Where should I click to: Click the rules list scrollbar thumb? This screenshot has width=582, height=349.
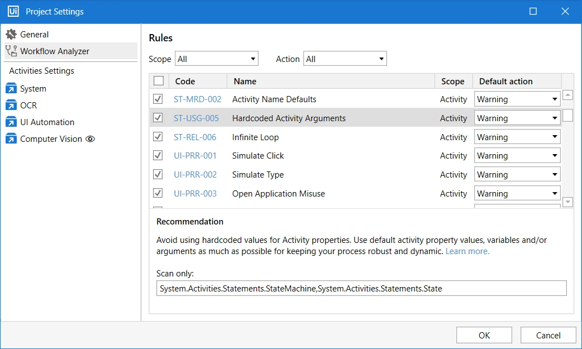567,115
